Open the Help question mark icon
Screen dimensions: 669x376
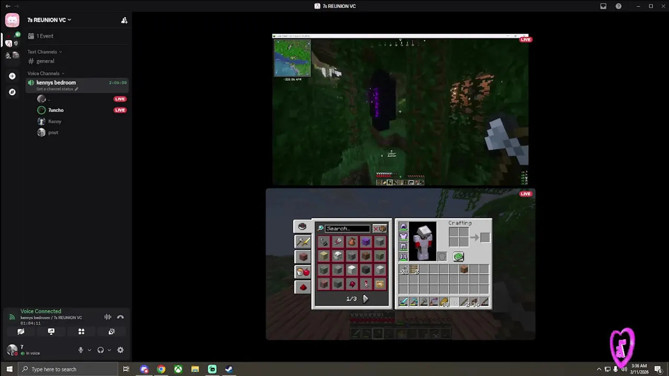point(619,6)
